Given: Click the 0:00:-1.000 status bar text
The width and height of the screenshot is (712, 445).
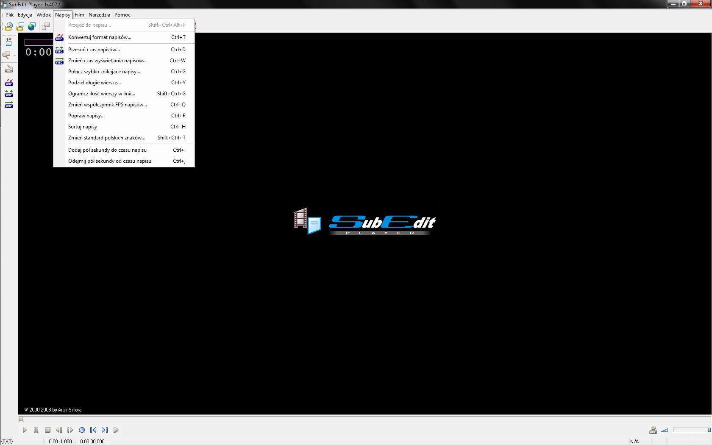Looking at the screenshot, I should click(x=60, y=441).
